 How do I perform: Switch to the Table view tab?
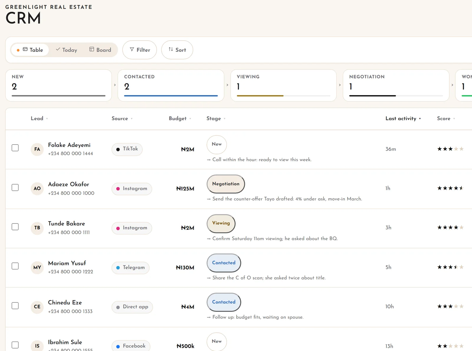coord(30,50)
